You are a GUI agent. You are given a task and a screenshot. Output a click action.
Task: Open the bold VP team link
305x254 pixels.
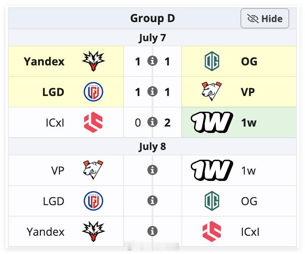248,92
